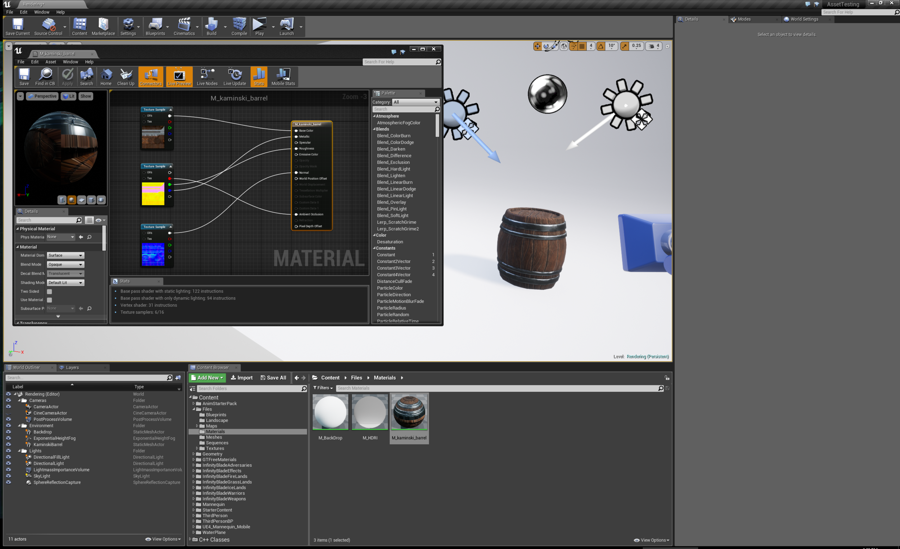Click Find in CB button
Viewport: 900px width, 549px height.
tap(45, 77)
